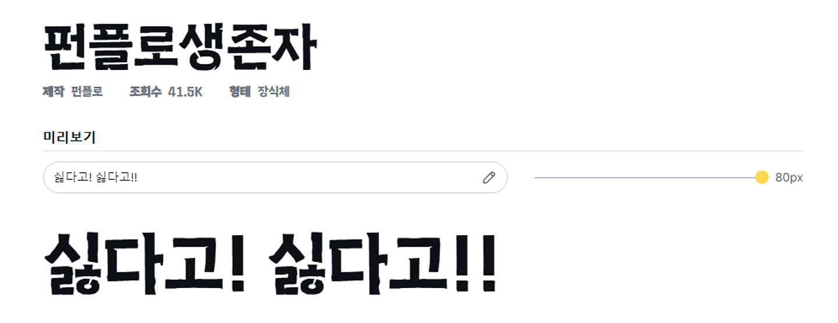The width and height of the screenshot is (838, 323).
Task: Click the start of the font size slider track
Action: click(535, 178)
